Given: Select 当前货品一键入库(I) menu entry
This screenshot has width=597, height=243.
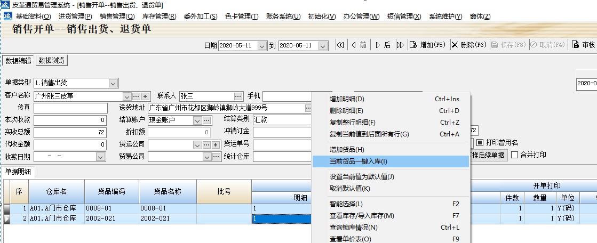Looking at the screenshot, I should (391, 161).
